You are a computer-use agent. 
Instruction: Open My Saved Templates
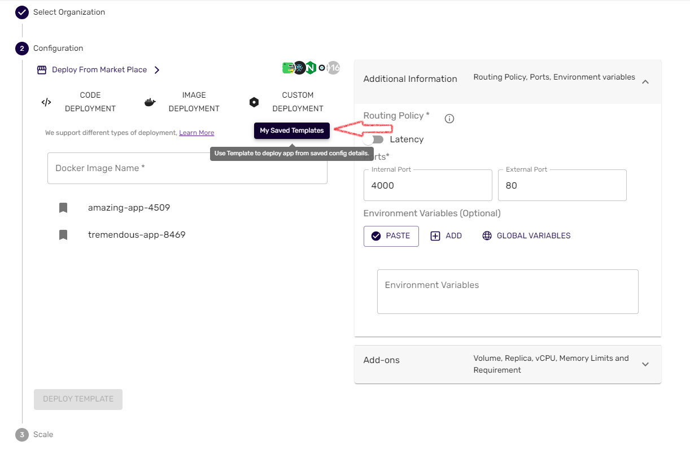click(291, 130)
